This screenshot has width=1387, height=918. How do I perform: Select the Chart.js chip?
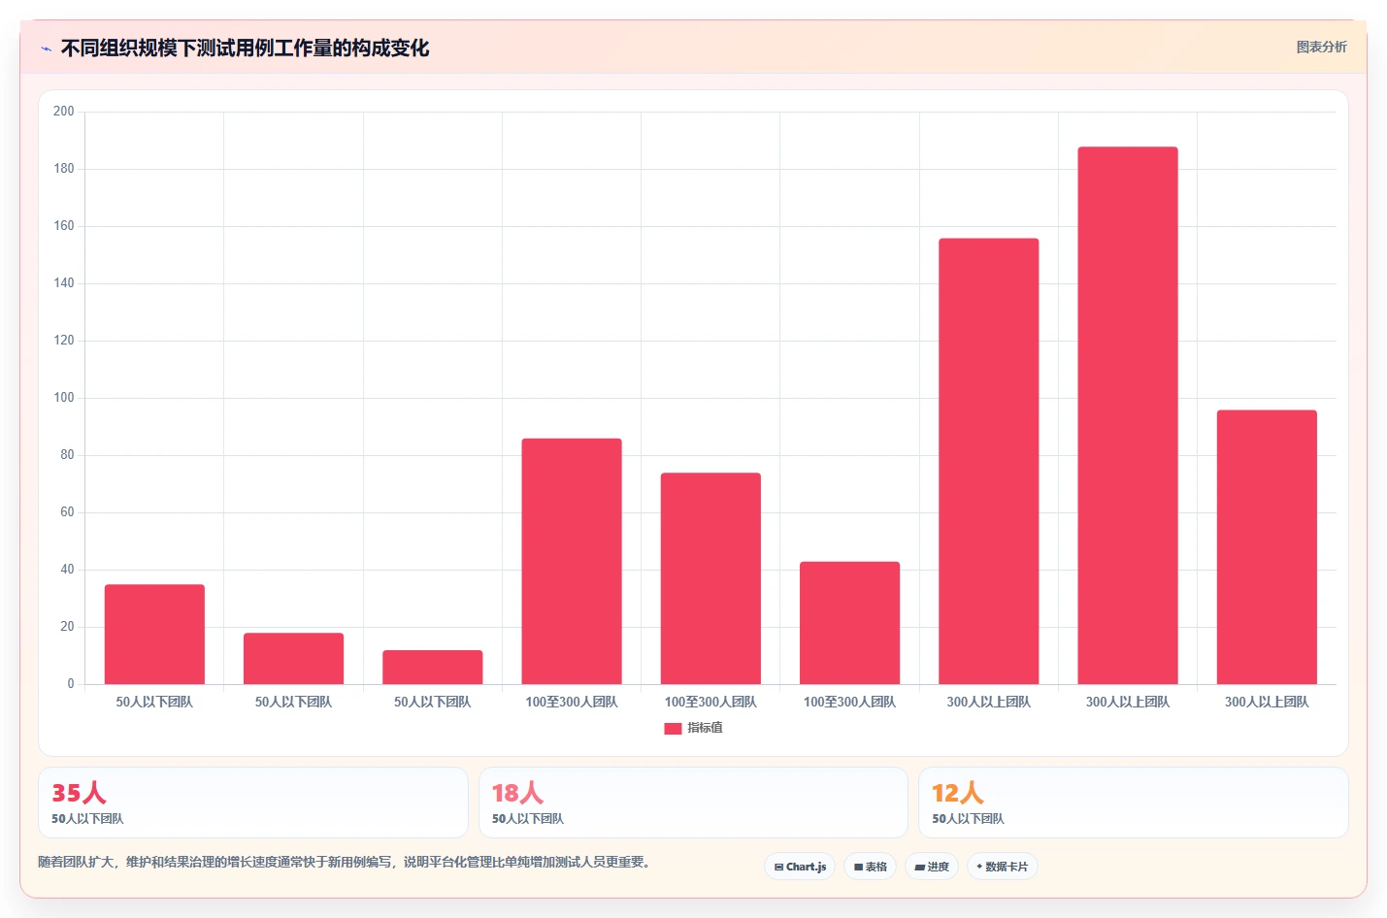800,867
